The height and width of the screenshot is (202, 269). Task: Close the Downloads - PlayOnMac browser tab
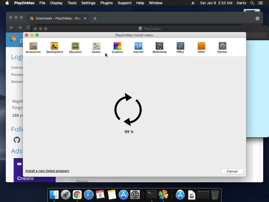[85, 18]
